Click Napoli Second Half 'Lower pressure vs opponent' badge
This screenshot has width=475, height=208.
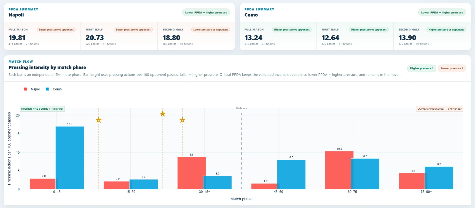[x=210, y=30]
